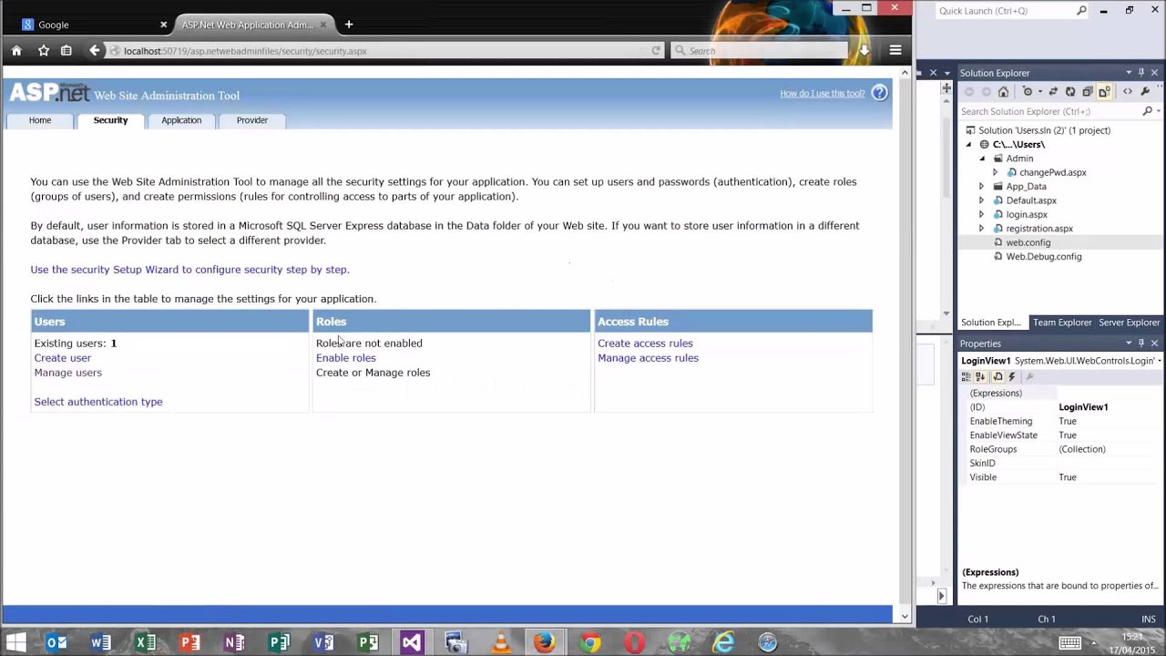This screenshot has width=1166, height=656.
Task: Click Create access rules link
Action: [x=645, y=343]
